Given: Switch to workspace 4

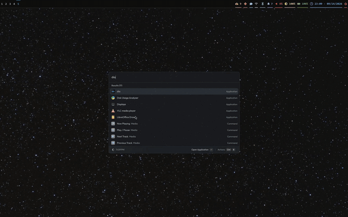Looking at the screenshot, I should tap(14, 4).
